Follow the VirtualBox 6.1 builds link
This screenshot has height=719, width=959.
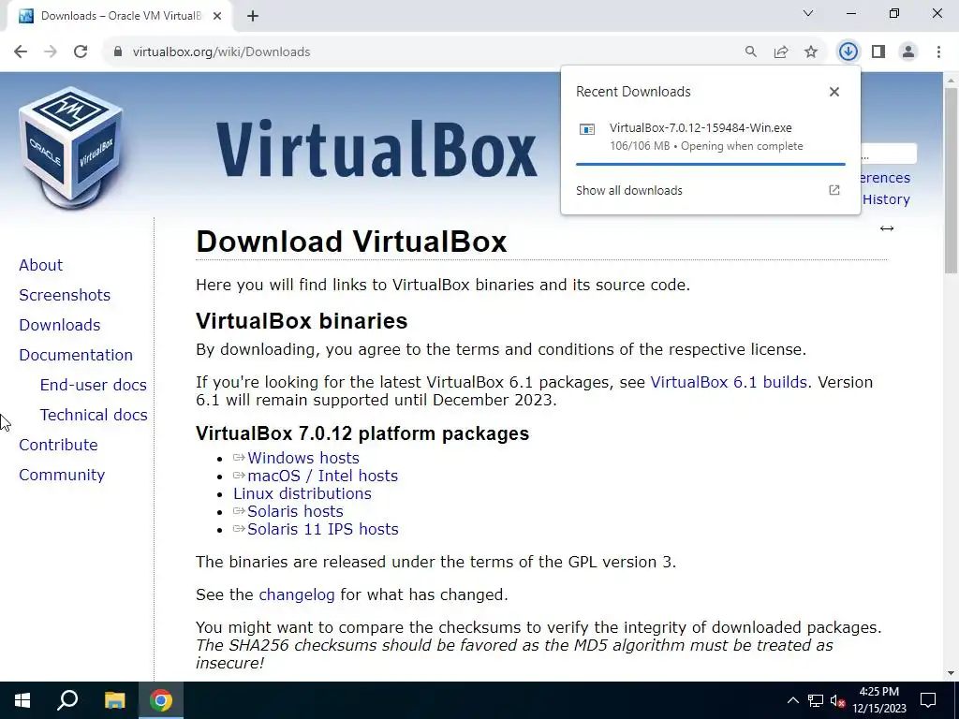pyautogui.click(x=729, y=382)
